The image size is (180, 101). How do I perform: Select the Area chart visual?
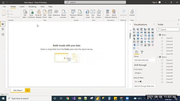click(138, 33)
